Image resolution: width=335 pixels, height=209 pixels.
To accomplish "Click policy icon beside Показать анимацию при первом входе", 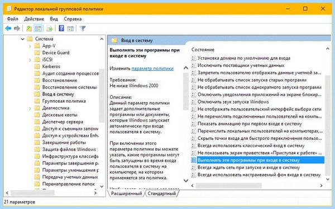I will click(193, 124).
